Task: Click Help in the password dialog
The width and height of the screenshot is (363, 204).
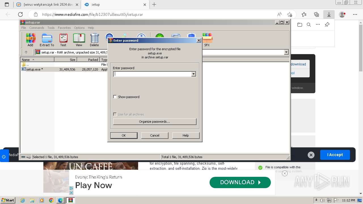Action: (x=186, y=135)
